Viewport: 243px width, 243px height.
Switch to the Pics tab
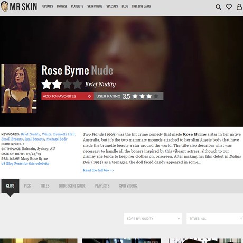(x=27, y=186)
